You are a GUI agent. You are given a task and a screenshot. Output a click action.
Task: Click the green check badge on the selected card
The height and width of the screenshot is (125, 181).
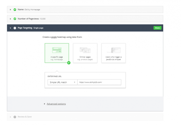[69, 63]
